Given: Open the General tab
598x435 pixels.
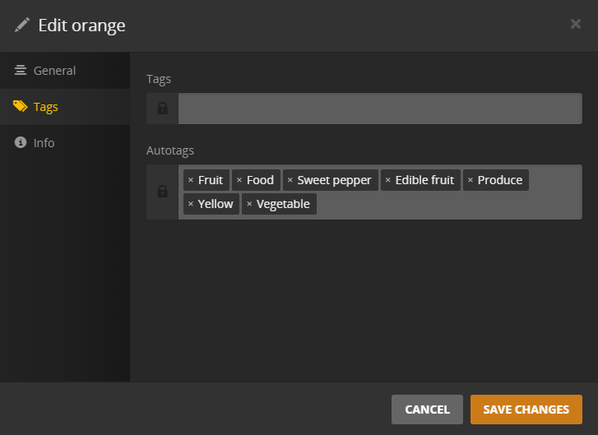Looking at the screenshot, I should pos(54,71).
